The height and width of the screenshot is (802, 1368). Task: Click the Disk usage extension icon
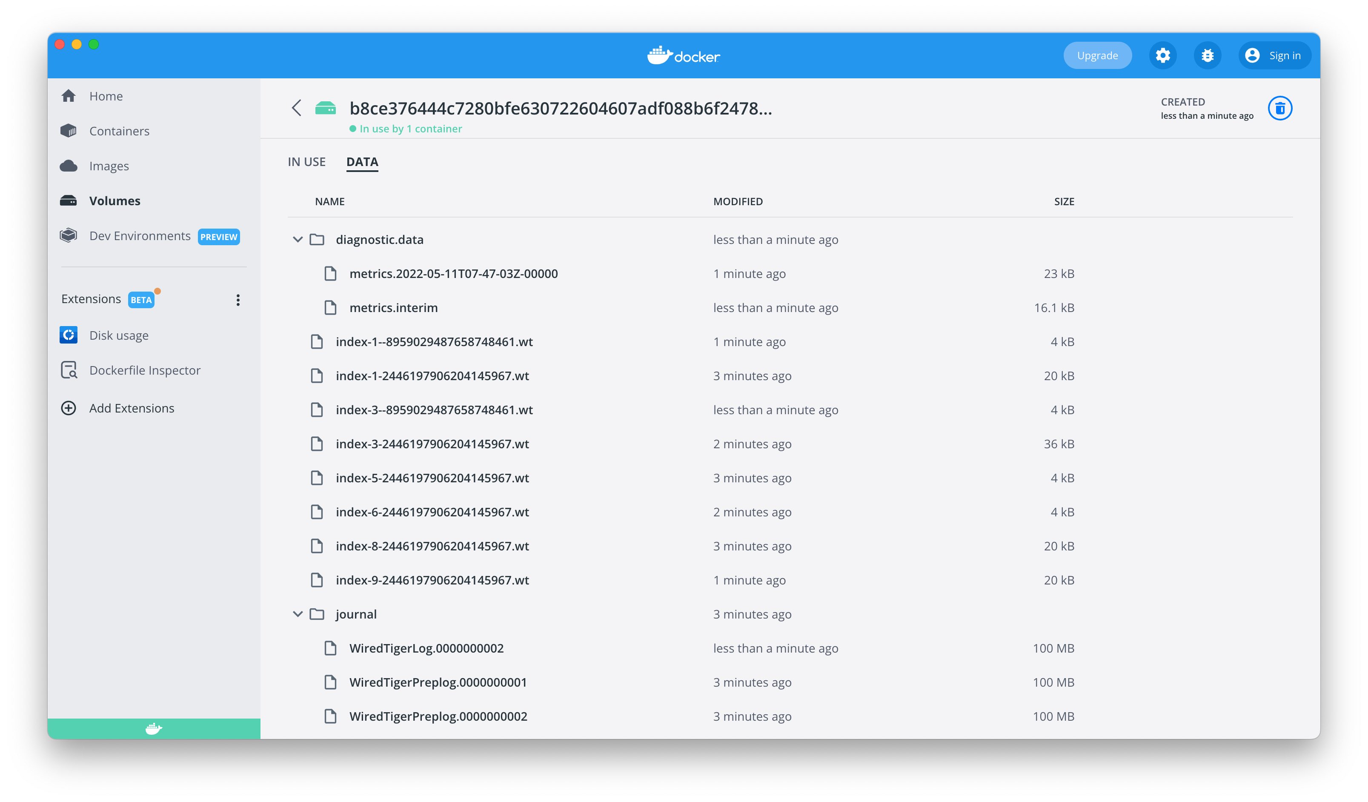pyautogui.click(x=69, y=335)
